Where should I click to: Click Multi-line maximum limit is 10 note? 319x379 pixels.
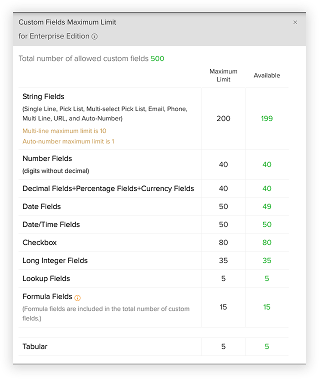point(64,131)
